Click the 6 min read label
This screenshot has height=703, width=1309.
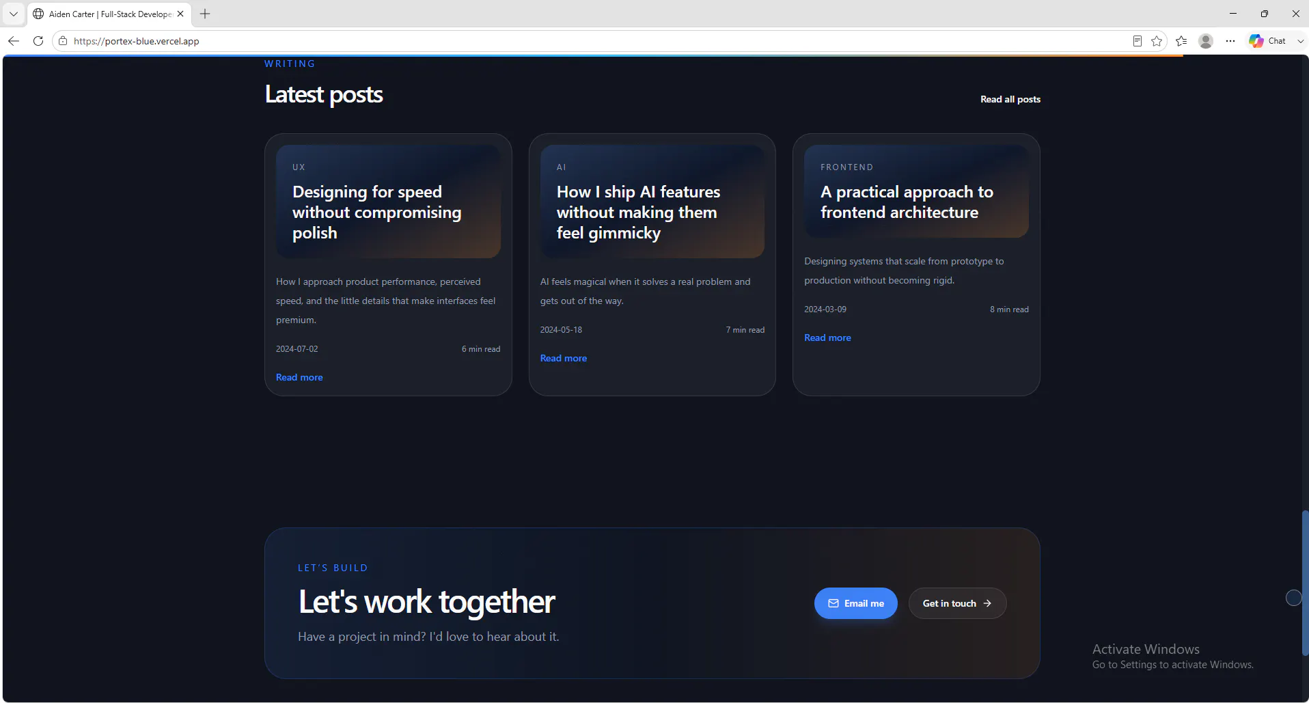[481, 348]
